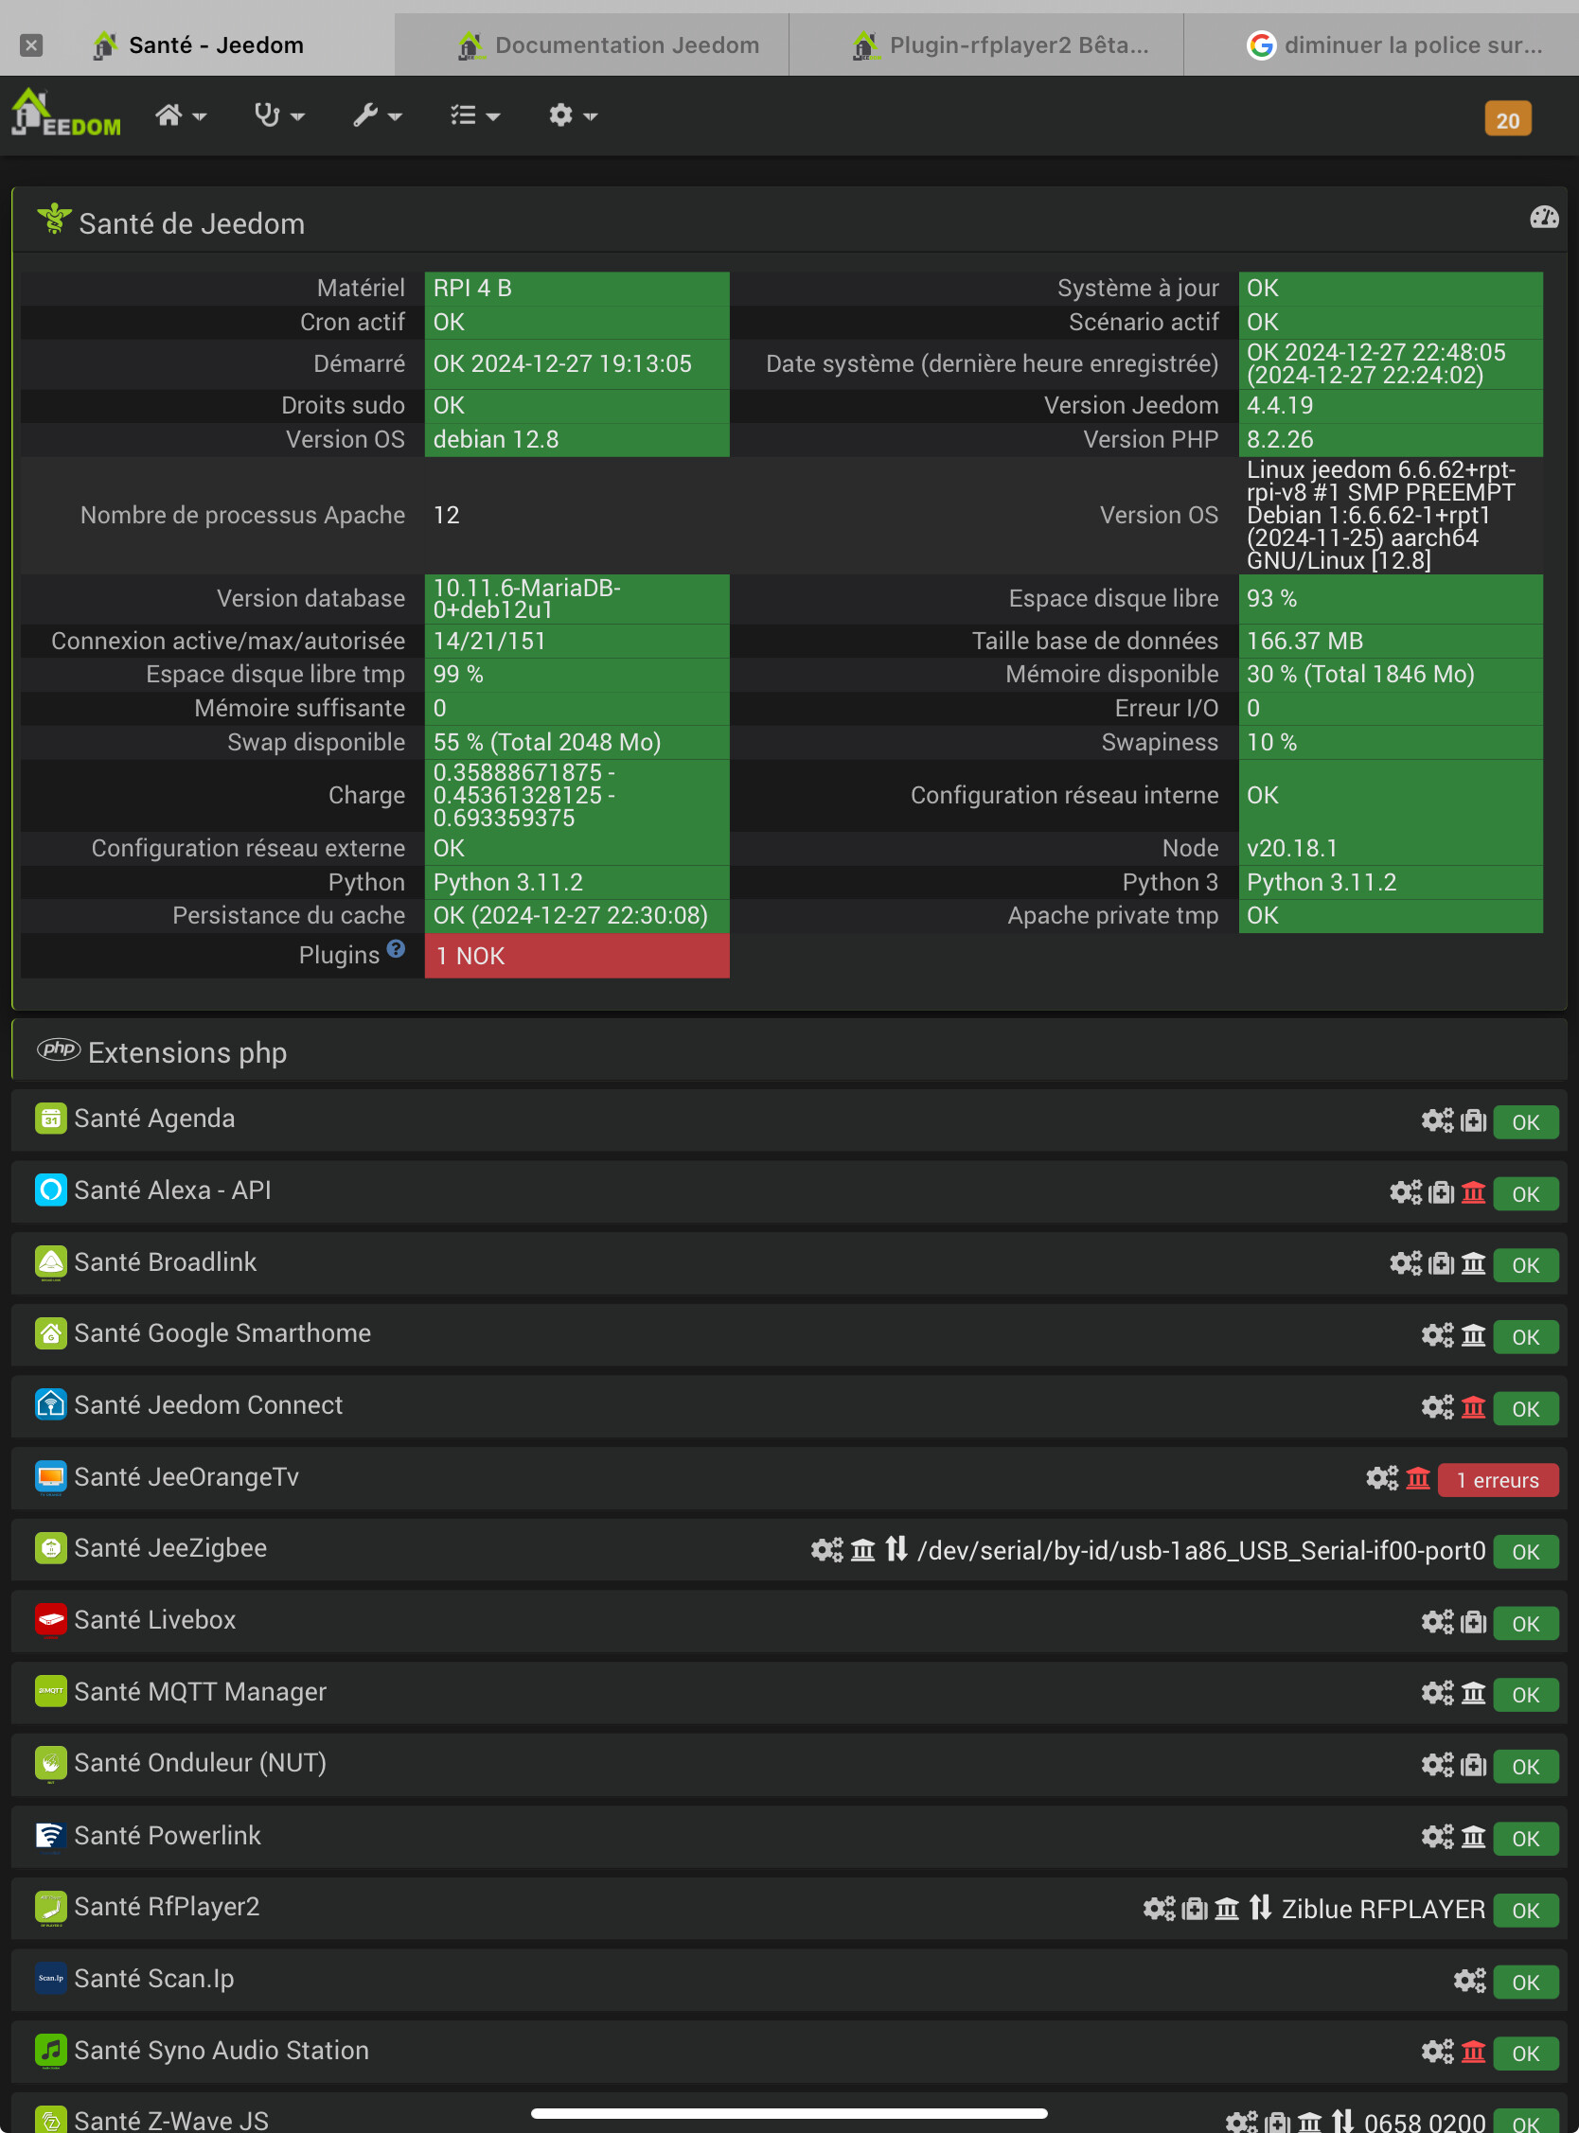Click the medkit icon on Santé Livebox row
The width and height of the screenshot is (1579, 2133).
(x=1474, y=1622)
